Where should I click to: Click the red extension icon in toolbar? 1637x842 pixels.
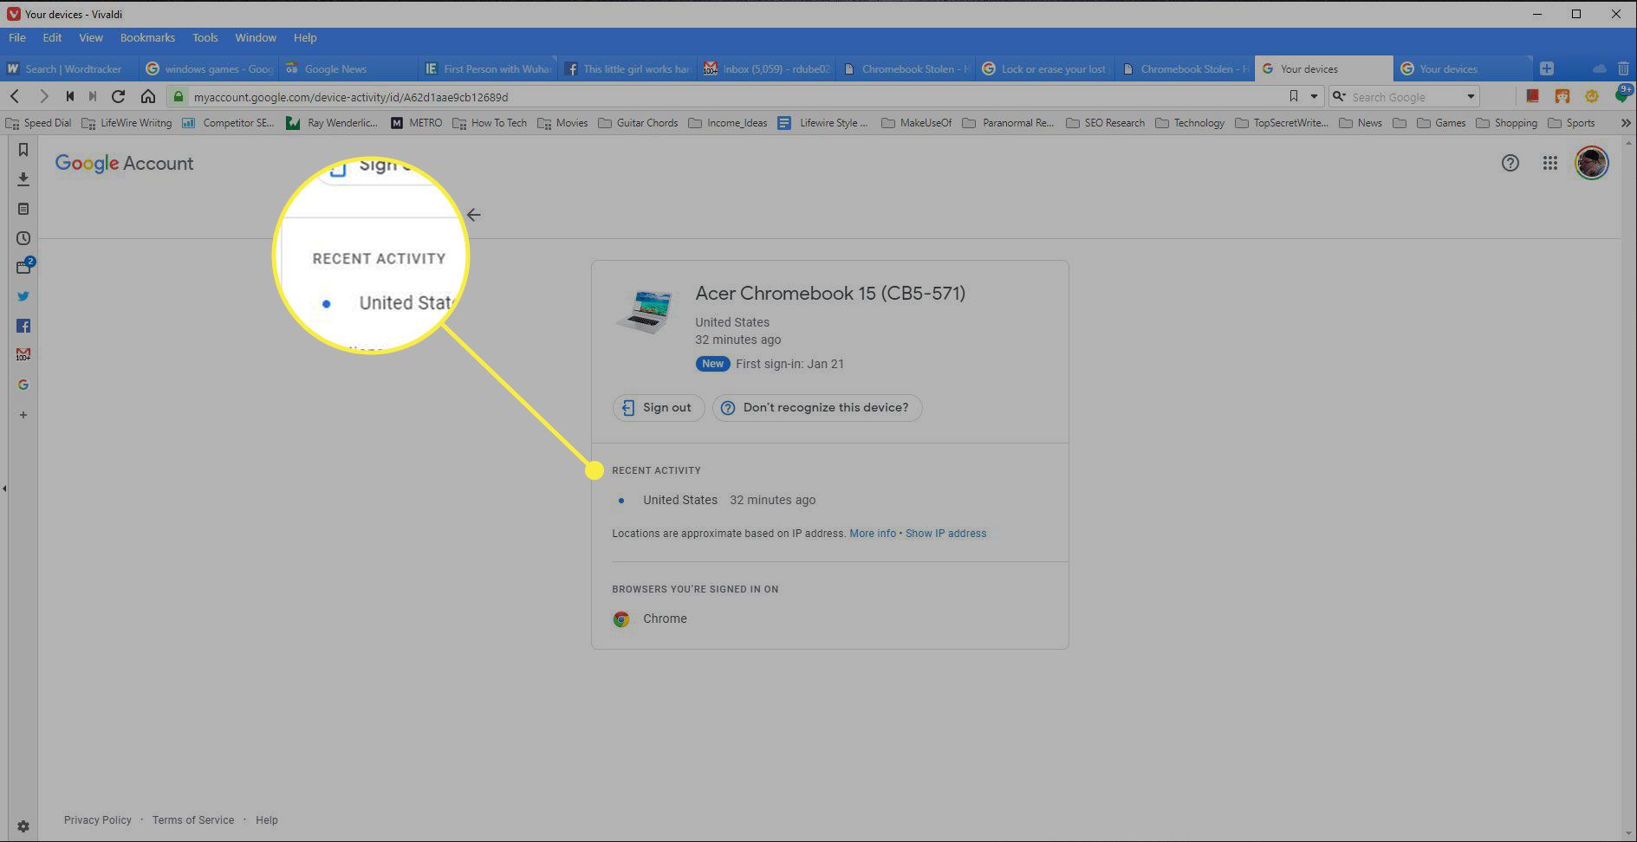tap(1532, 96)
